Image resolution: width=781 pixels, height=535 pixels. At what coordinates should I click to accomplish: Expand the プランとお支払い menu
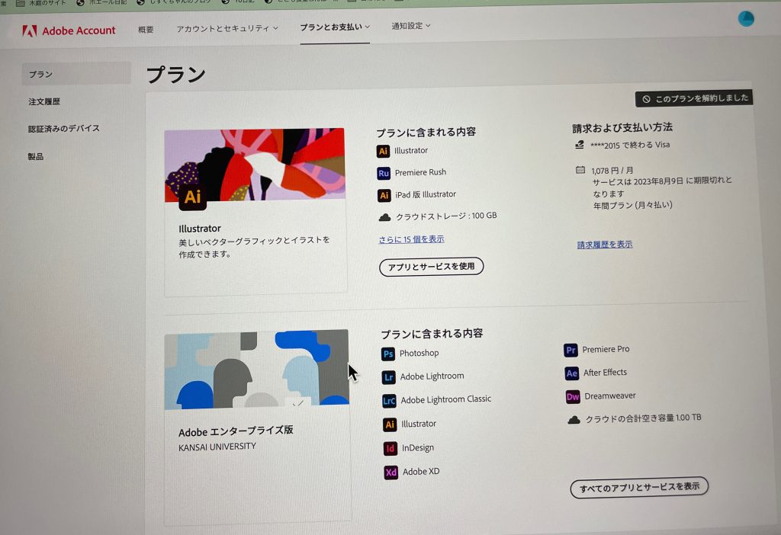point(335,27)
